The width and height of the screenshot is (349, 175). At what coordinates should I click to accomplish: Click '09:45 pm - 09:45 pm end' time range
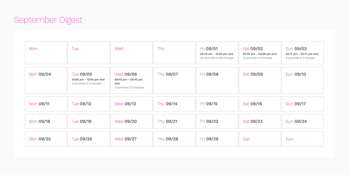tap(129, 82)
